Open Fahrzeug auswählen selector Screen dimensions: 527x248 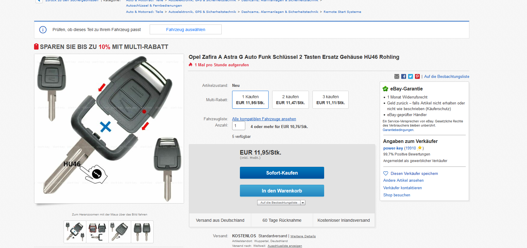click(186, 30)
